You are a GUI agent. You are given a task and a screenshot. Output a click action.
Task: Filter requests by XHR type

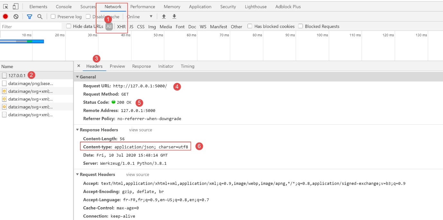pyautogui.click(x=121, y=27)
